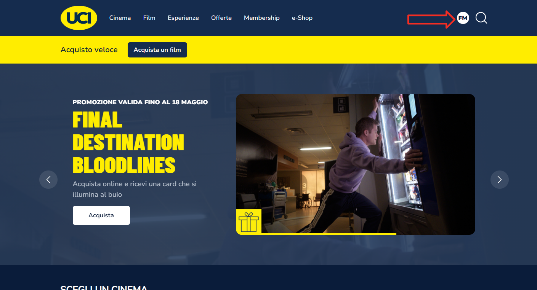The image size is (537, 290).
Task: Advance to next carousel slide
Action: point(500,180)
